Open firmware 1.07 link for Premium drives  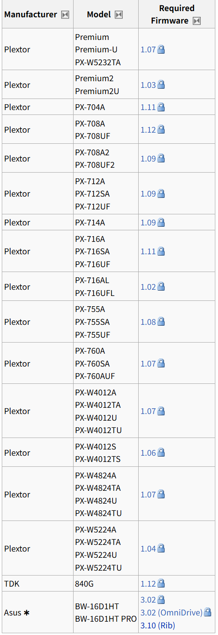pyautogui.click(x=148, y=50)
